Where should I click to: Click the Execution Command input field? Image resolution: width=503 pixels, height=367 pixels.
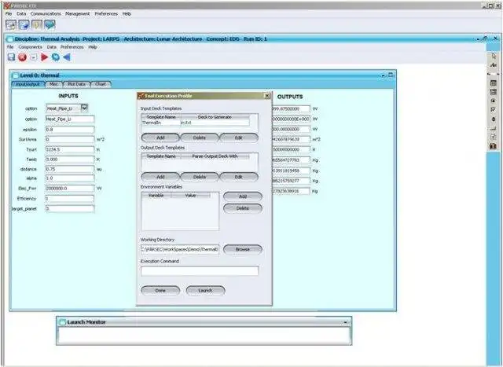[200, 271]
